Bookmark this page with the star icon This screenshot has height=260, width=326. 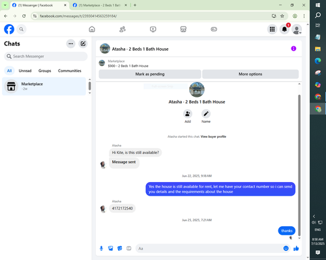coord(282,16)
